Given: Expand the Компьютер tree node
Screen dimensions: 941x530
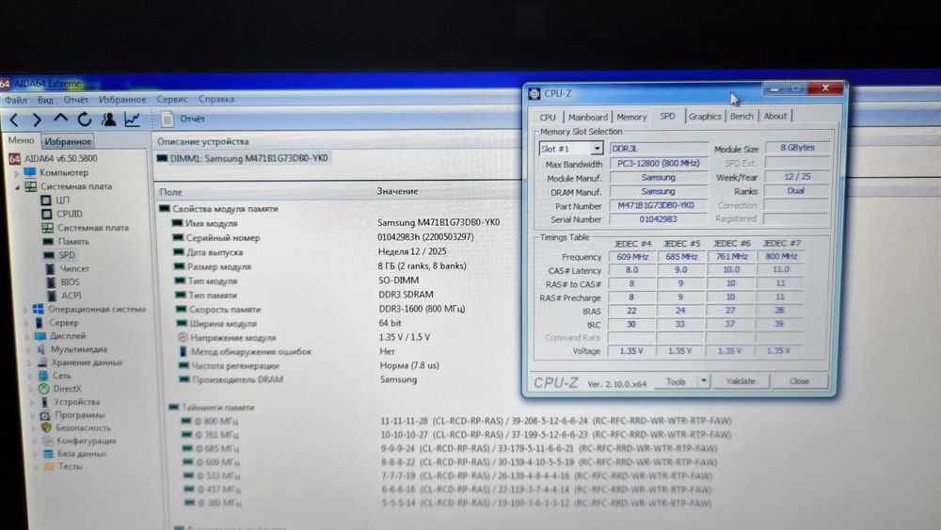Looking at the screenshot, I should tap(17, 173).
